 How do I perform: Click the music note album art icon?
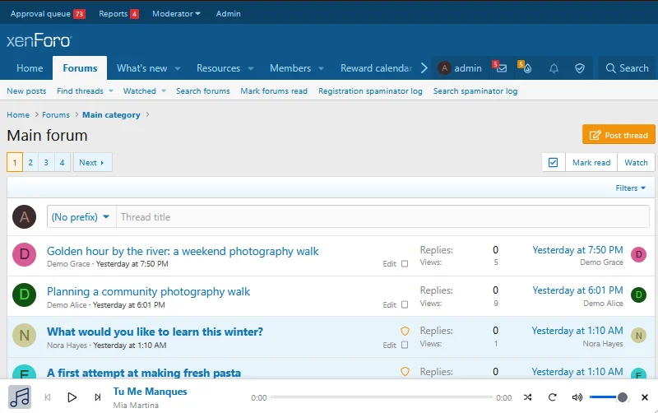tap(19, 397)
